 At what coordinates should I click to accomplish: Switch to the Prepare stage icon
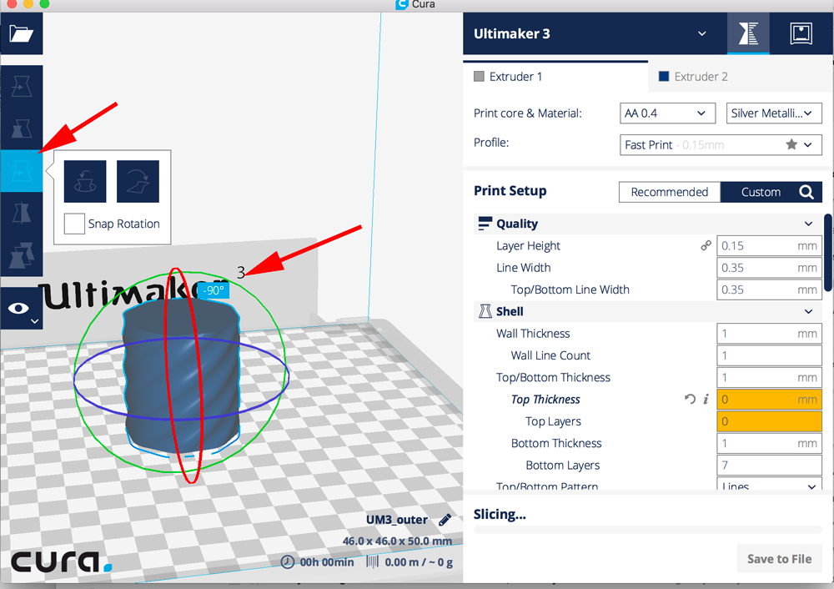click(x=748, y=34)
